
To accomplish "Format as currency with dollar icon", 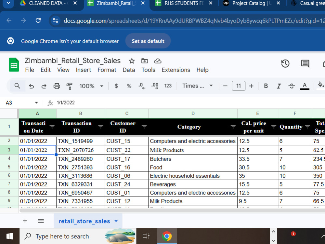I will [116, 86].
